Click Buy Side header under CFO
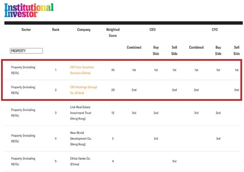Viewport: 244px width, 172px height. point(218,50)
